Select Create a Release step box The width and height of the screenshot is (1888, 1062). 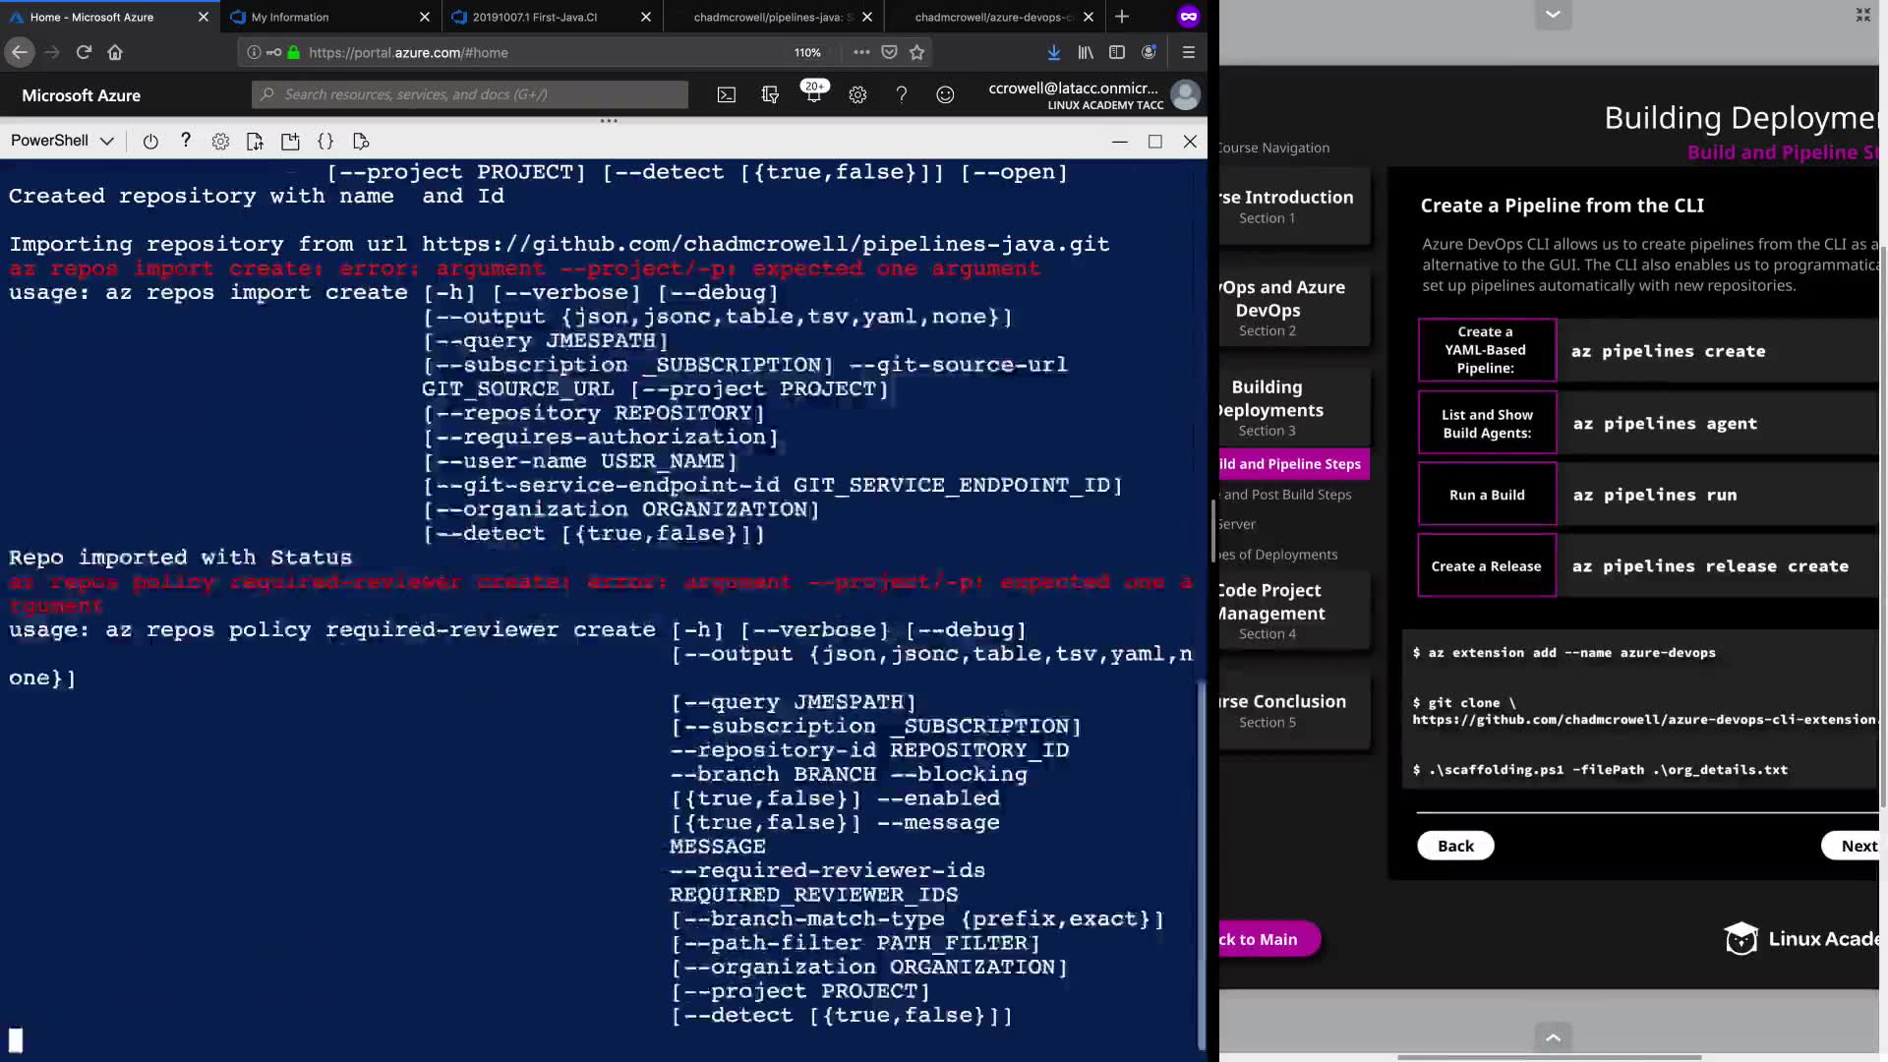tap(1486, 566)
